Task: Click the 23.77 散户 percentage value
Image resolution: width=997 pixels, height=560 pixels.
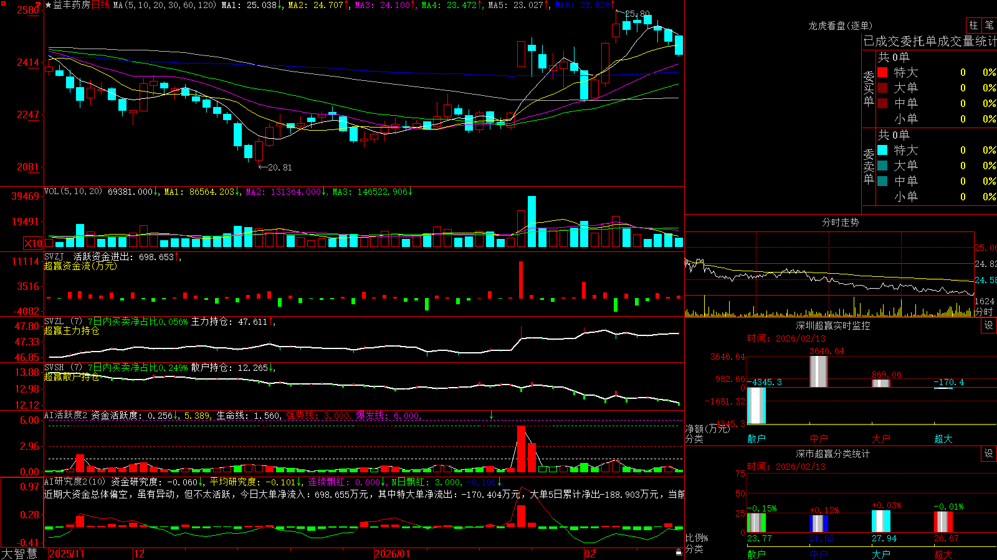Action: (x=759, y=538)
